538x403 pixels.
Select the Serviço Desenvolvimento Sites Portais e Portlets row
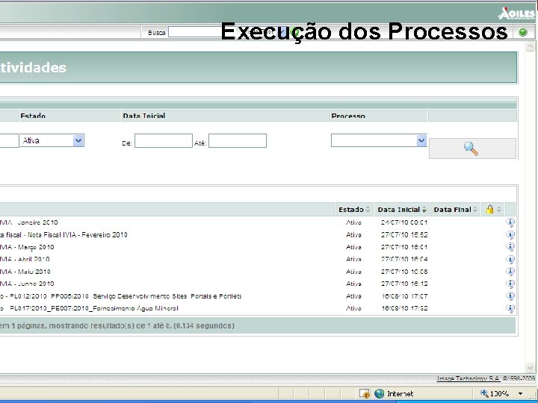pos(258,296)
